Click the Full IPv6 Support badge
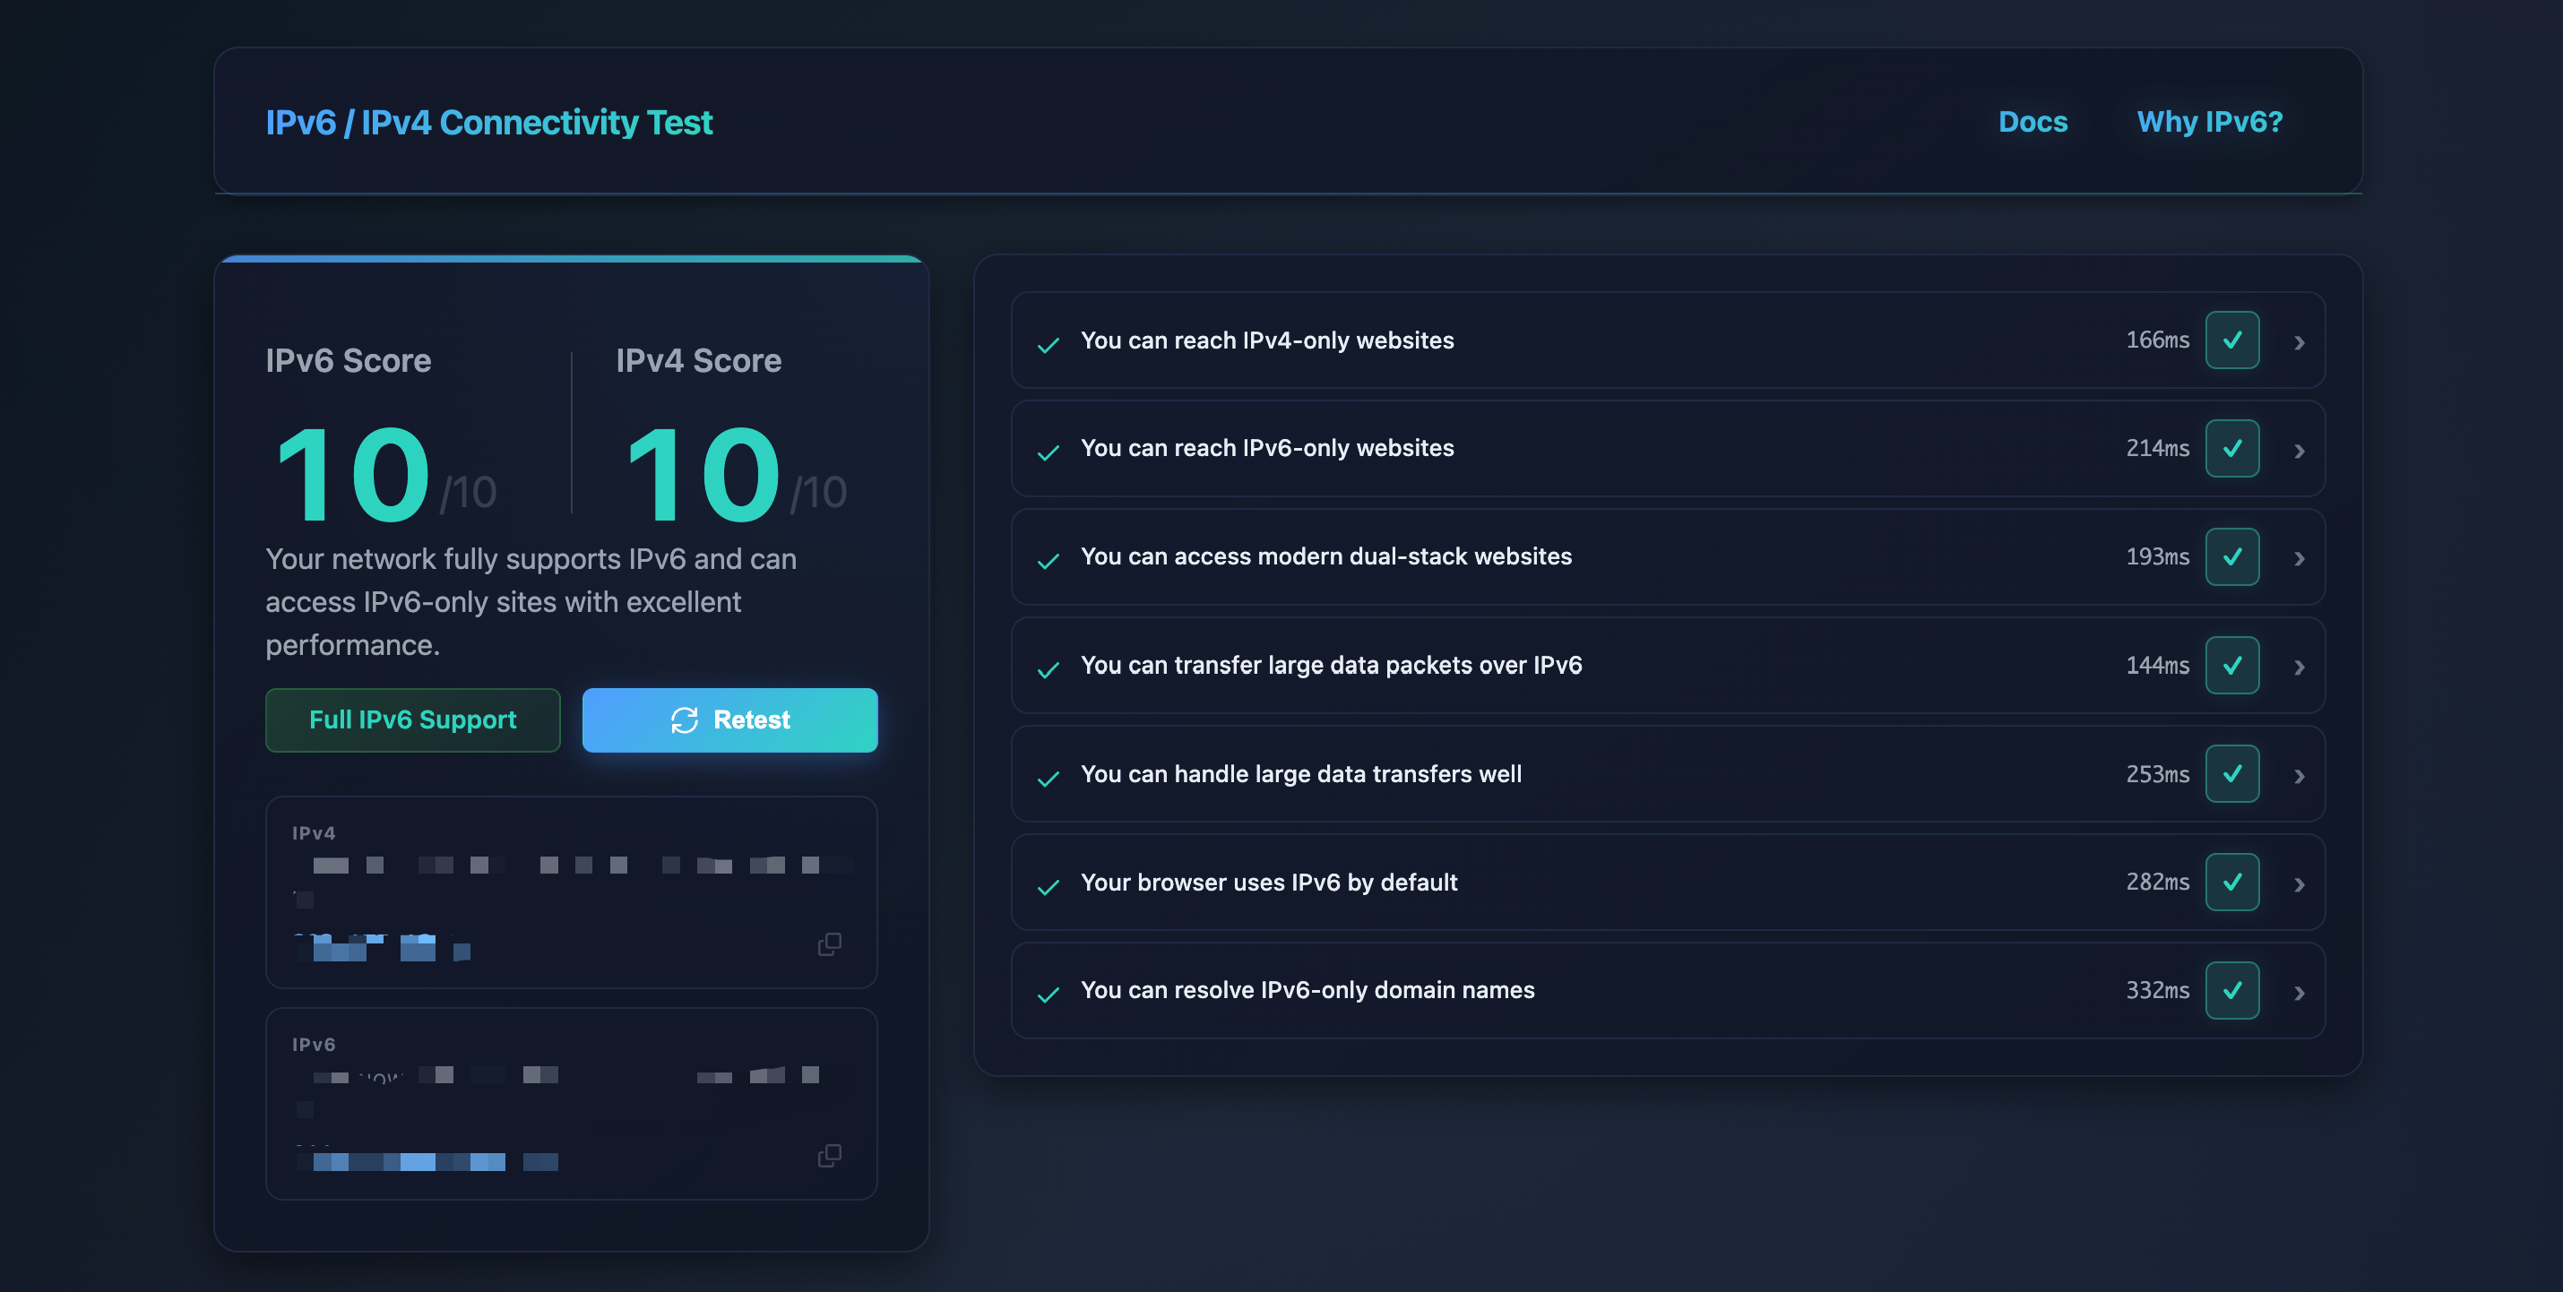2563x1292 pixels. (412, 719)
